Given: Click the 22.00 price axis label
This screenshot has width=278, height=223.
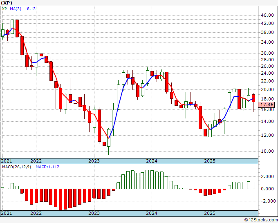Looking at the screenshot, I should (267, 81).
